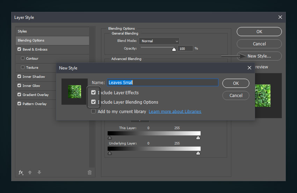
Task: Confirm the New Style dialog with OK
Action: tap(236, 83)
